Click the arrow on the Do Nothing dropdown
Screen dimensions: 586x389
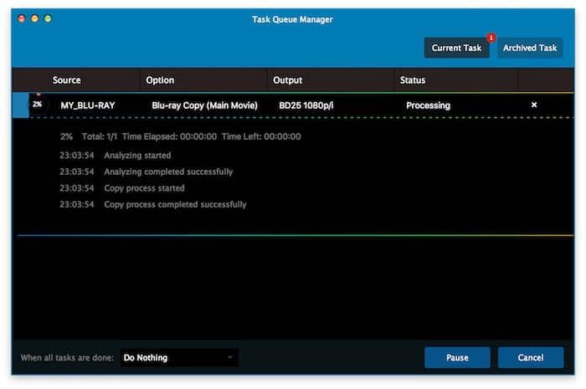pos(229,358)
